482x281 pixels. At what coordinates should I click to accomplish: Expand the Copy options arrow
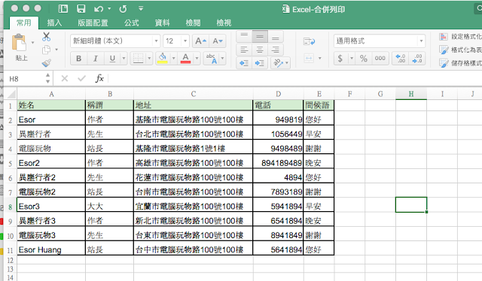click(x=56, y=50)
